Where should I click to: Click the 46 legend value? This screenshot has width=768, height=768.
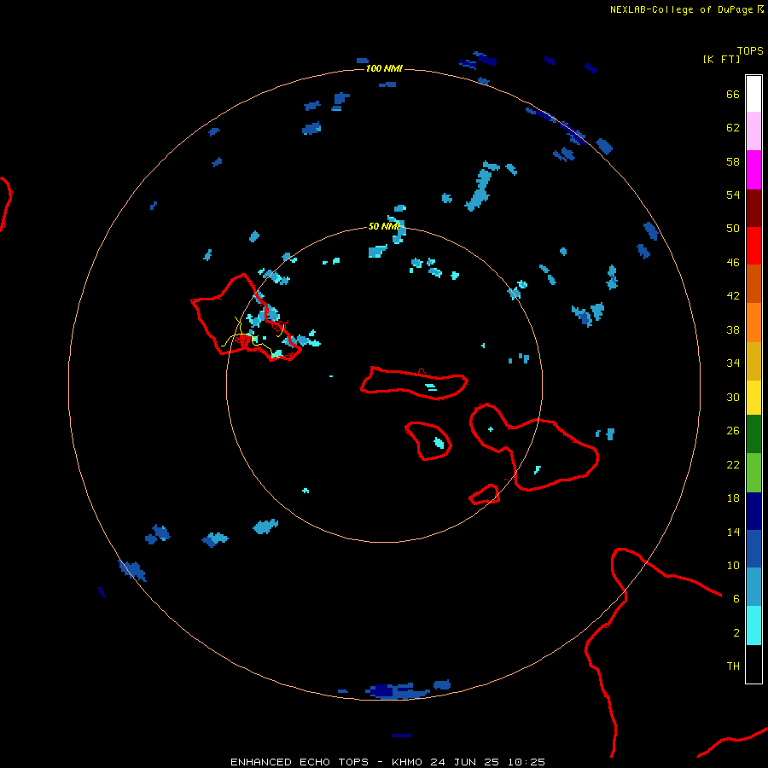(x=733, y=263)
